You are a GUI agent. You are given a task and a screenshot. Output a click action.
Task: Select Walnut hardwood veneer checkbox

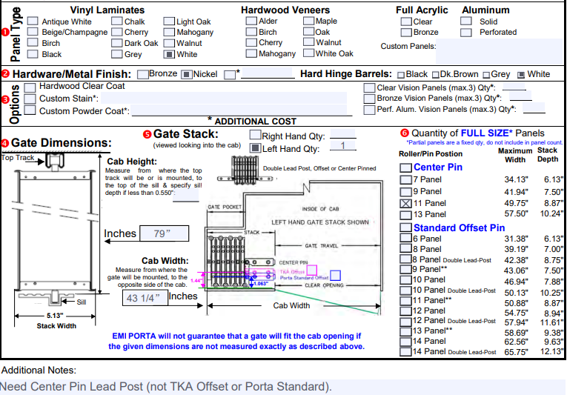tap(309, 42)
